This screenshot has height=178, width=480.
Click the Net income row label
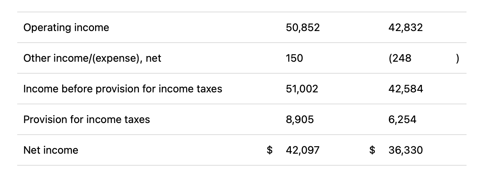(51, 150)
